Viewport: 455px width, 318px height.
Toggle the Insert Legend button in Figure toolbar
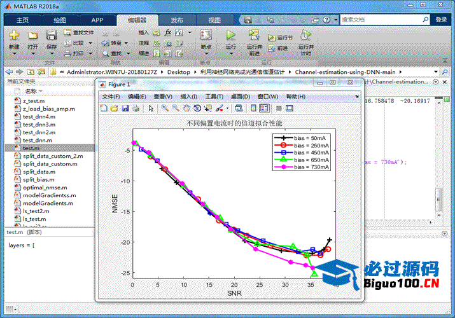click(x=264, y=108)
